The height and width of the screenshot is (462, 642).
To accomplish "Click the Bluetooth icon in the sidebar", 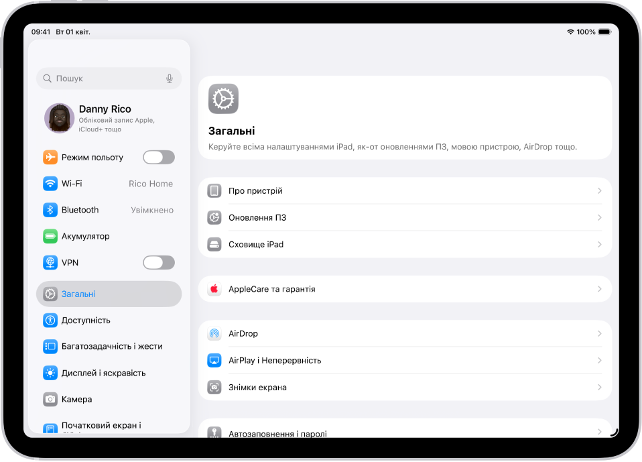I will click(x=50, y=210).
